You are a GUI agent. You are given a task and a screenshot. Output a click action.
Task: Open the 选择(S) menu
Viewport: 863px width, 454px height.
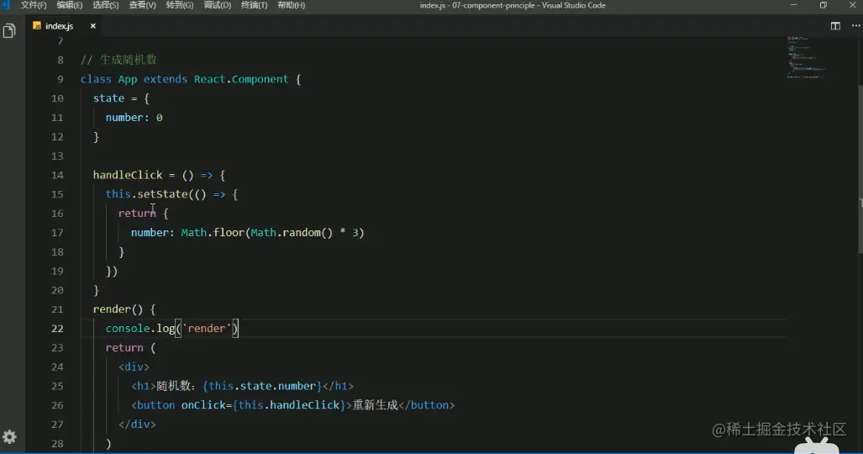[x=106, y=5]
